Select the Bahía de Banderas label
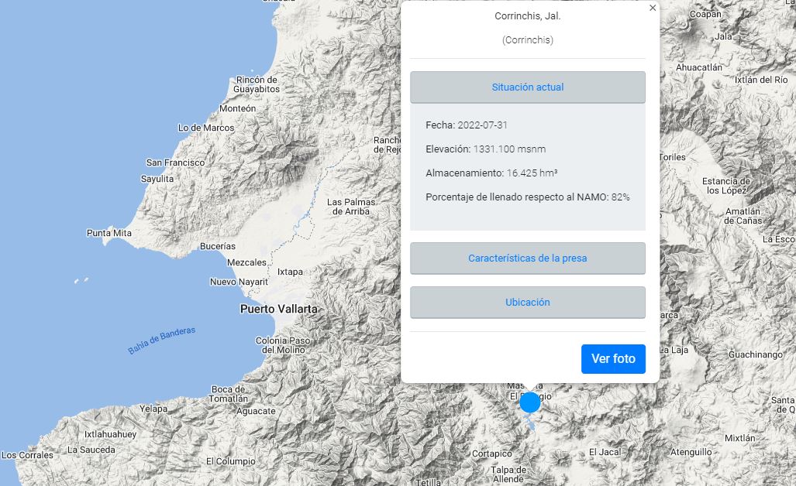Image resolution: width=796 pixels, height=486 pixels. point(162,341)
